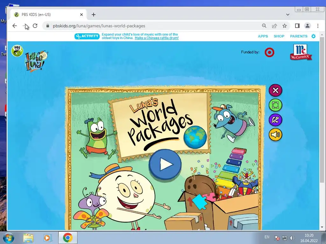Open volume control in system tray
The width and height of the screenshot is (326, 244).
pos(292,238)
